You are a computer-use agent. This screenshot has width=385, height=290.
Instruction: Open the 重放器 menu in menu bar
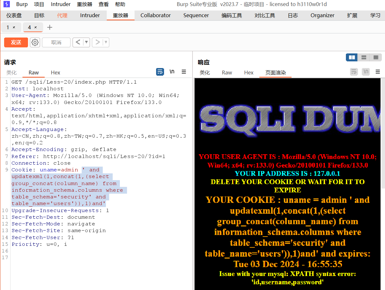pyautogui.click(x=85, y=4)
